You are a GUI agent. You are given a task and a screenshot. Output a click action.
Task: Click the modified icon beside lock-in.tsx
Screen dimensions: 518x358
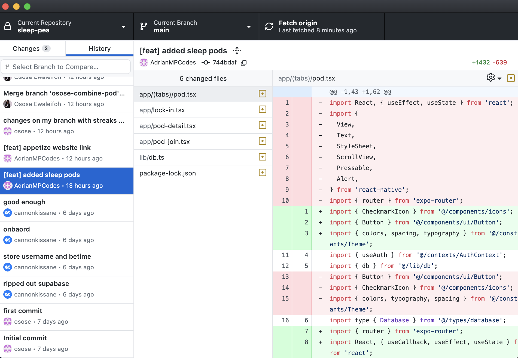point(262,110)
